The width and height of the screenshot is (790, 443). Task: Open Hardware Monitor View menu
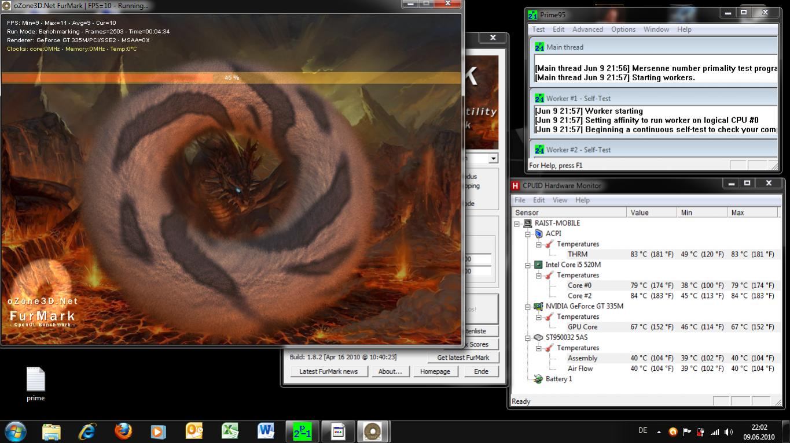[x=560, y=200]
